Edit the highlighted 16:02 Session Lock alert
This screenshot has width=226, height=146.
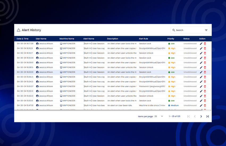click(201, 72)
